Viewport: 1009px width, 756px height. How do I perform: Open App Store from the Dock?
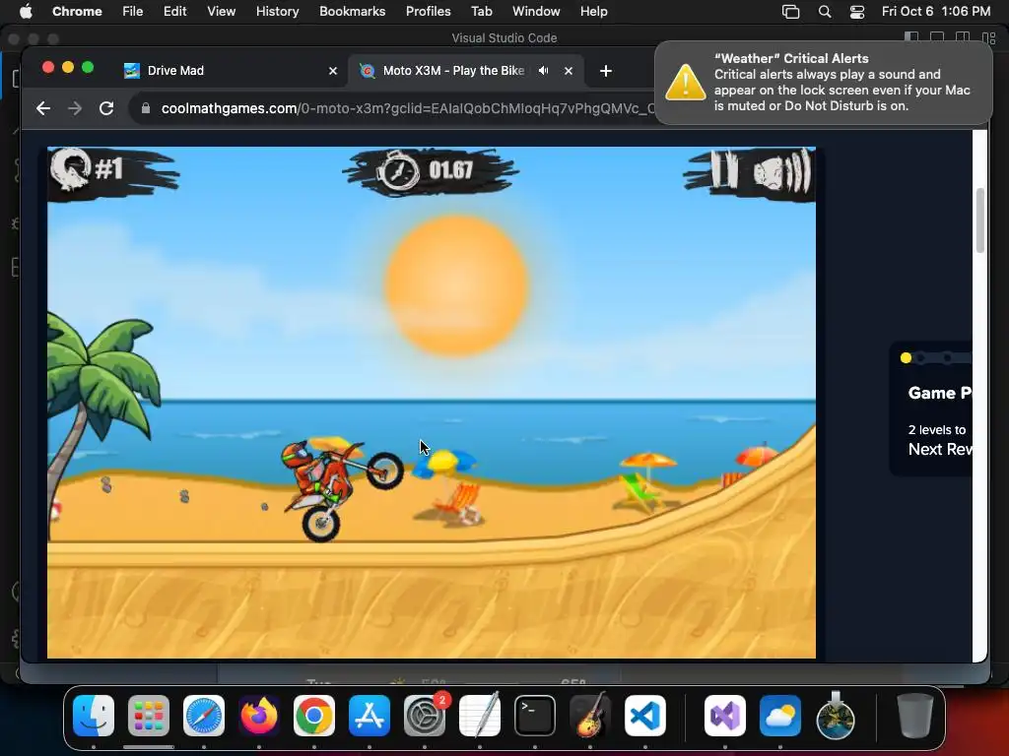click(370, 716)
